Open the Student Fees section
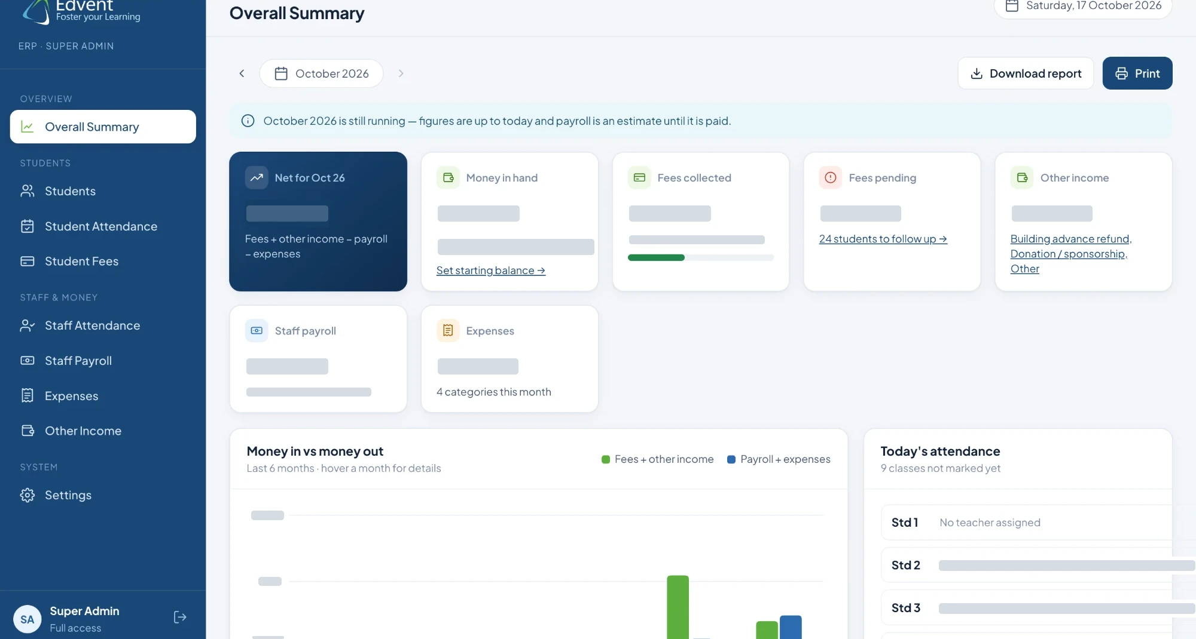Viewport: 1196px width, 639px height. pyautogui.click(x=103, y=262)
